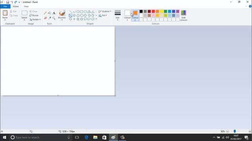The image size is (252, 141).
Task: Switch to the Home tab
Action: pyautogui.click(x=16, y=6)
